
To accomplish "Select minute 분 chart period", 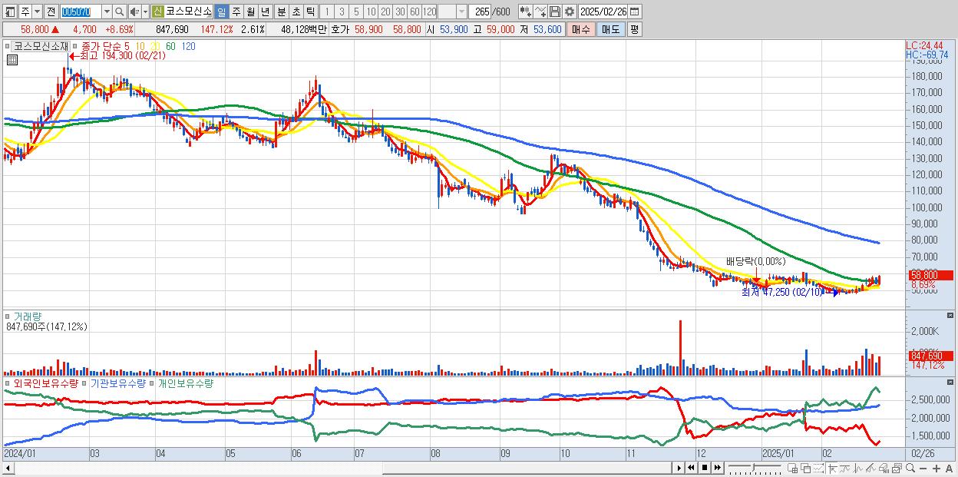I will [x=280, y=12].
